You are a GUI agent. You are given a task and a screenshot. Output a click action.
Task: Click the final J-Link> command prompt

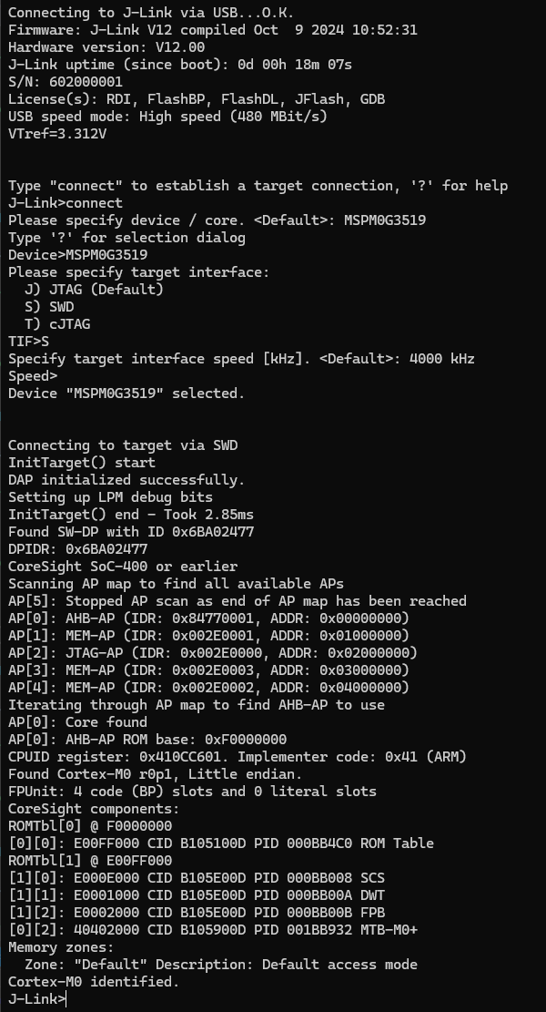tap(36, 999)
